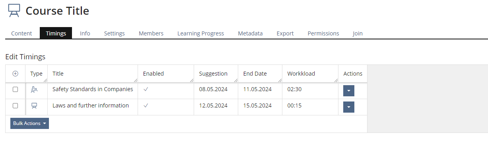Open the Bulk Actions dropdown
This screenshot has height=160, width=488.
29,123
